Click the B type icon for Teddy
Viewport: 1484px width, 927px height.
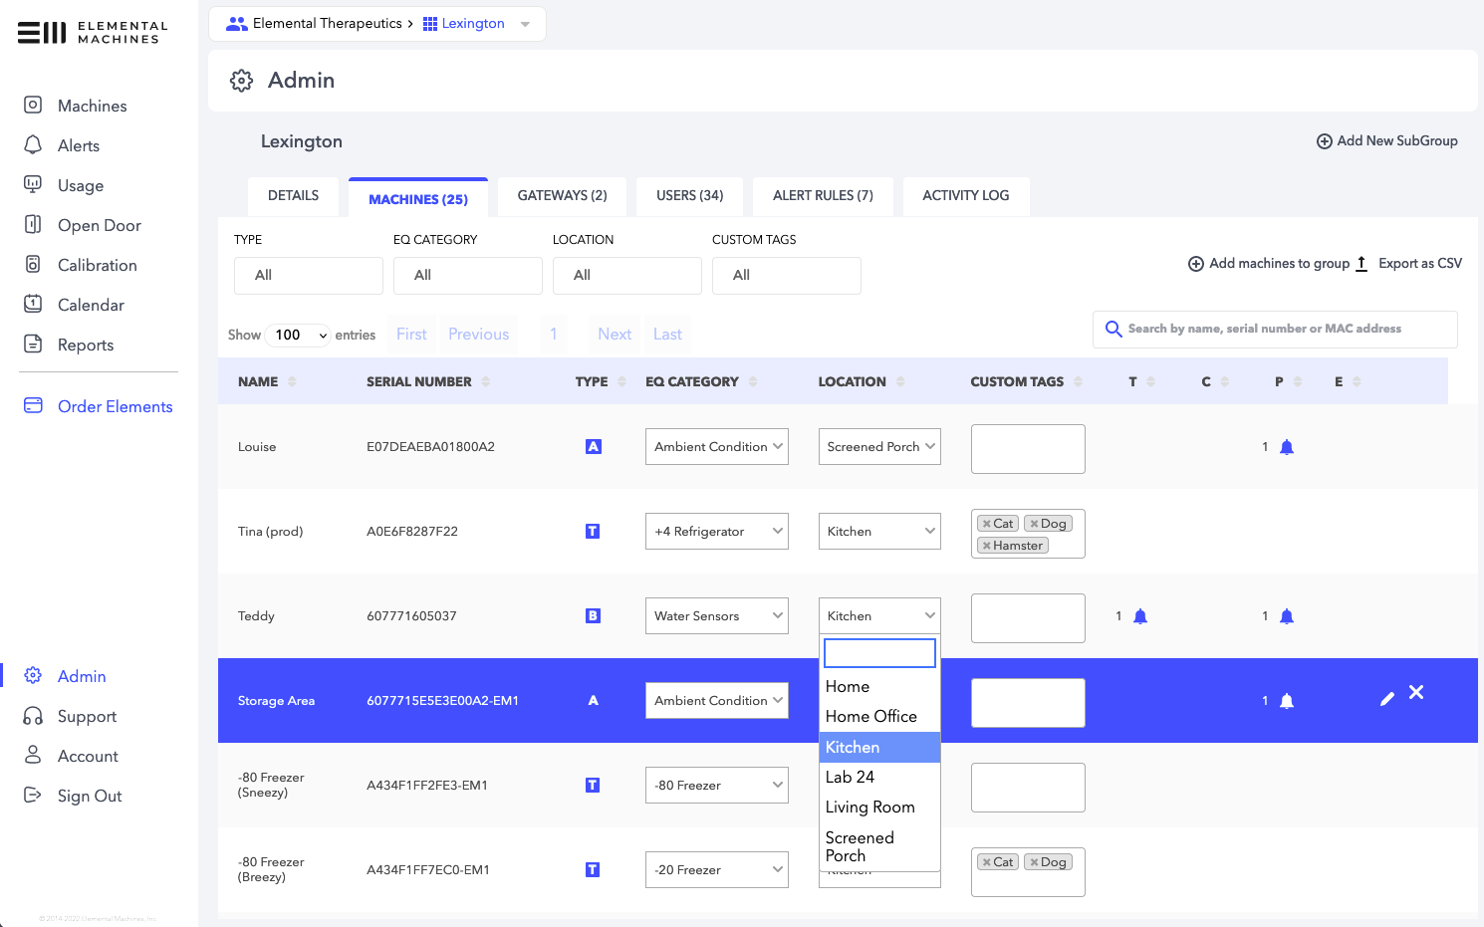[593, 616]
